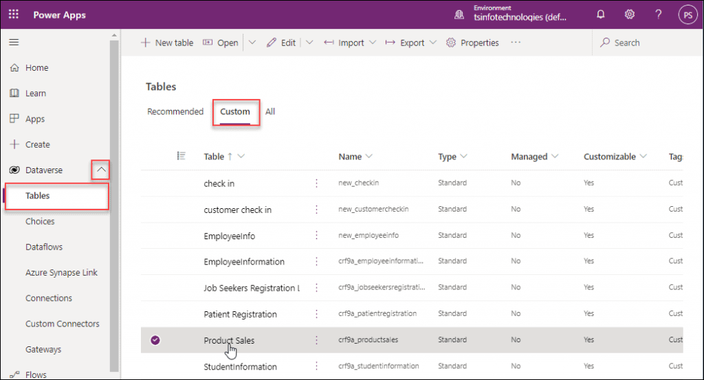Open more options for Product Sales

pyautogui.click(x=316, y=340)
